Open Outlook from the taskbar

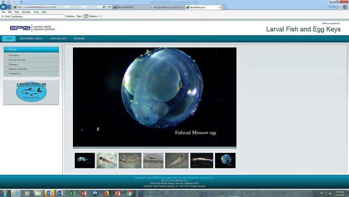pos(49,193)
